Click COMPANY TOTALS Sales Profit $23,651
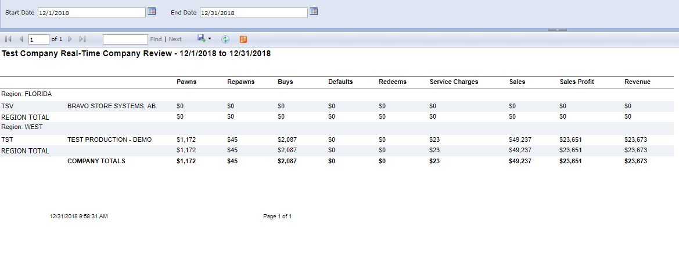 (571, 161)
